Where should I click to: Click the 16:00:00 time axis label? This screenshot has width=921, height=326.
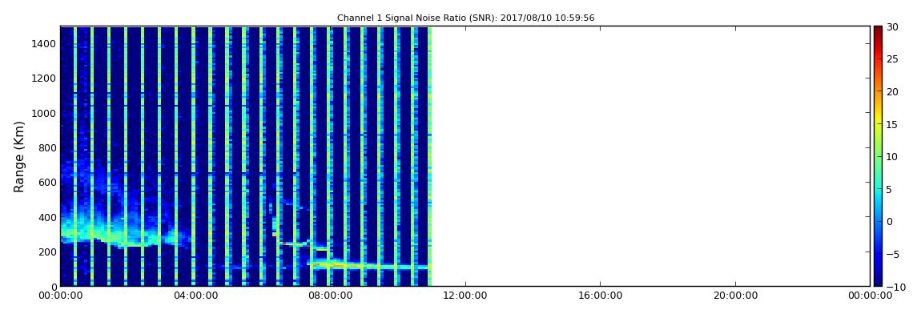[600, 296]
